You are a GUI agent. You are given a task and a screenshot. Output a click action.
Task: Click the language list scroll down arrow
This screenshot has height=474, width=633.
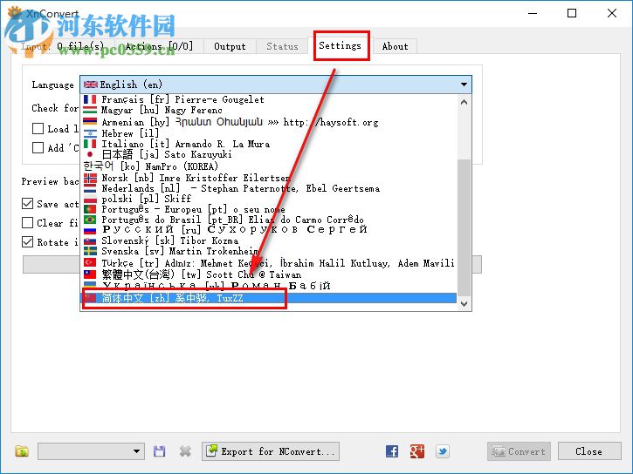(464, 303)
